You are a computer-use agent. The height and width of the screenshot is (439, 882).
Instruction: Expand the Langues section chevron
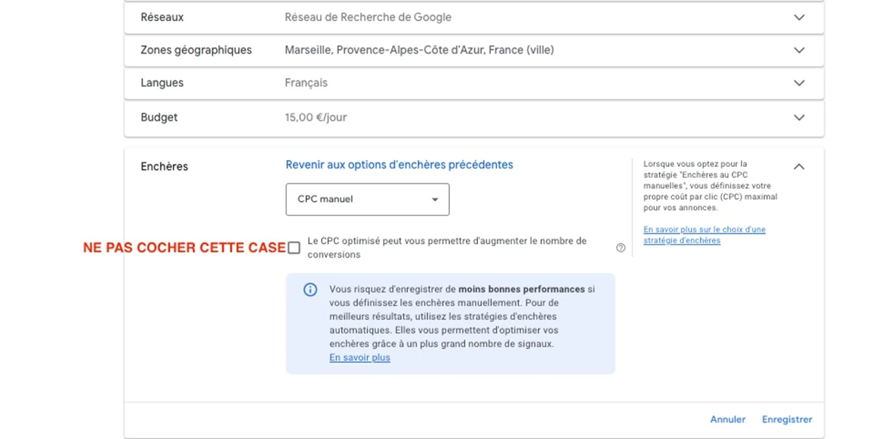[x=799, y=83]
